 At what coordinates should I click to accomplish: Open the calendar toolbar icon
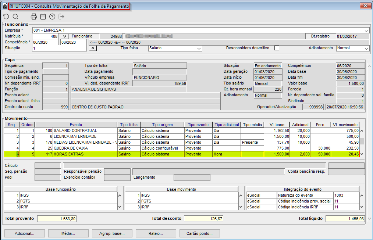(43, 17)
